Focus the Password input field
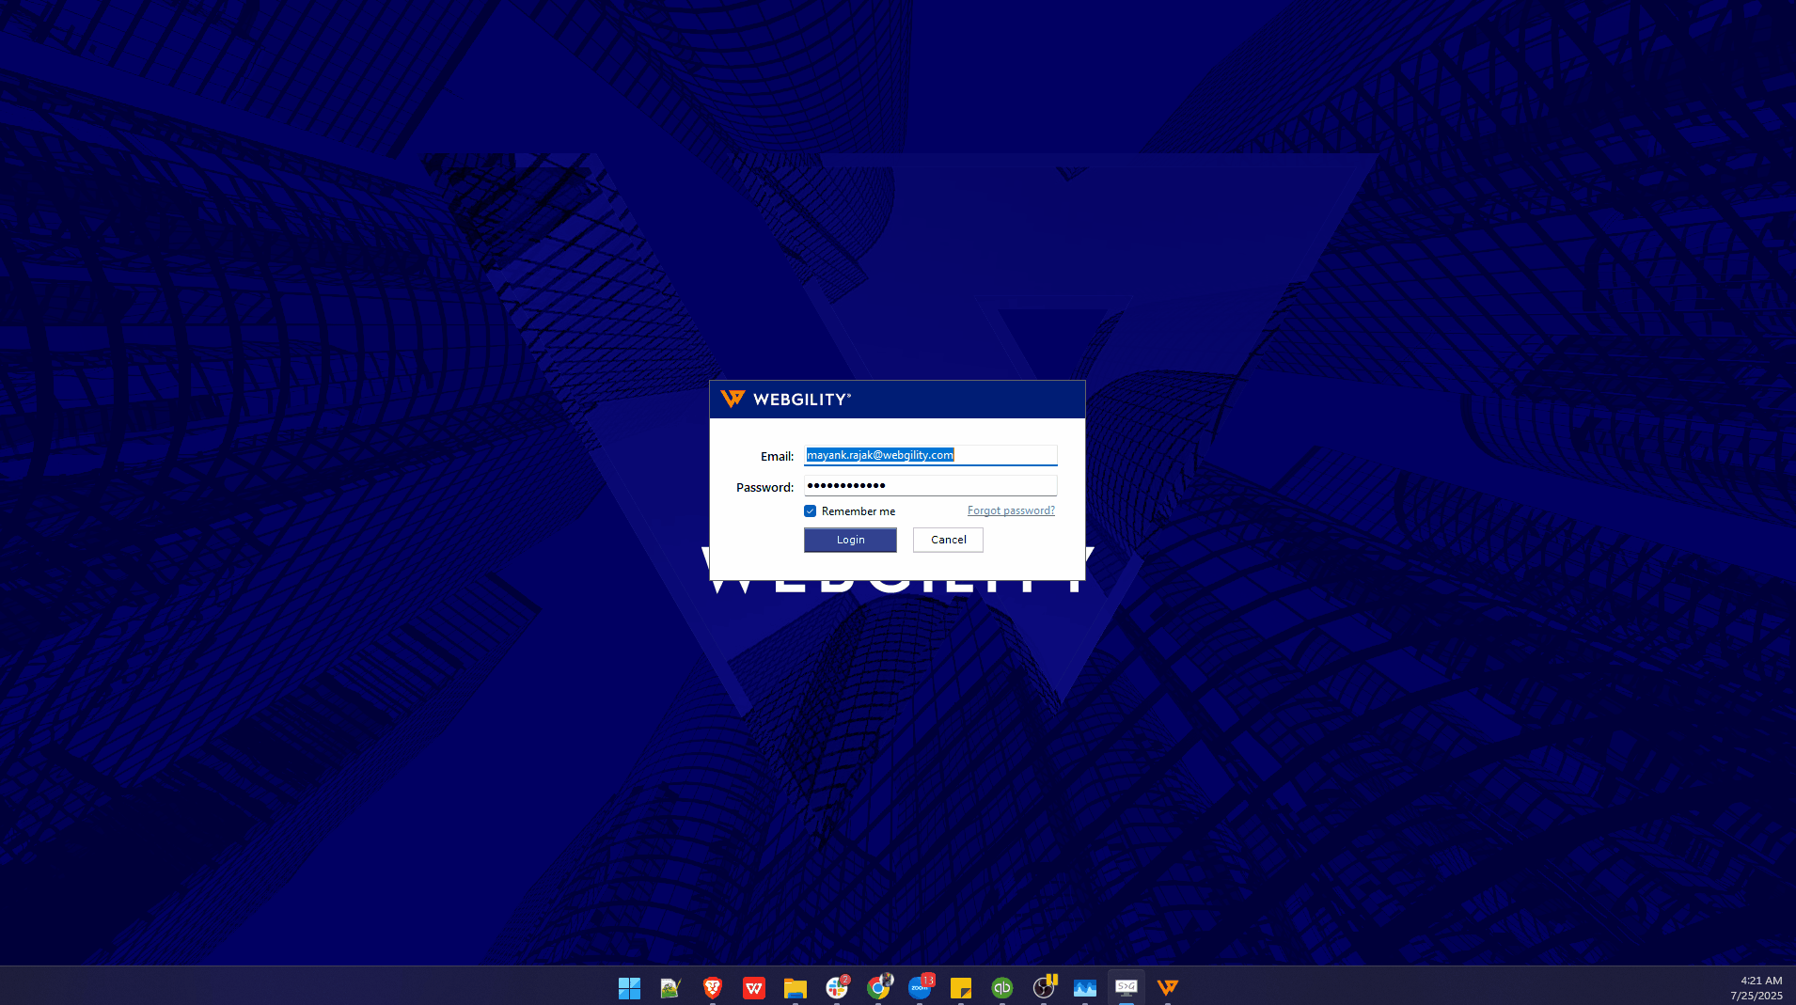The height and width of the screenshot is (1005, 1796). point(930,485)
